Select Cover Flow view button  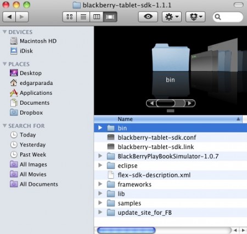pos(110,17)
